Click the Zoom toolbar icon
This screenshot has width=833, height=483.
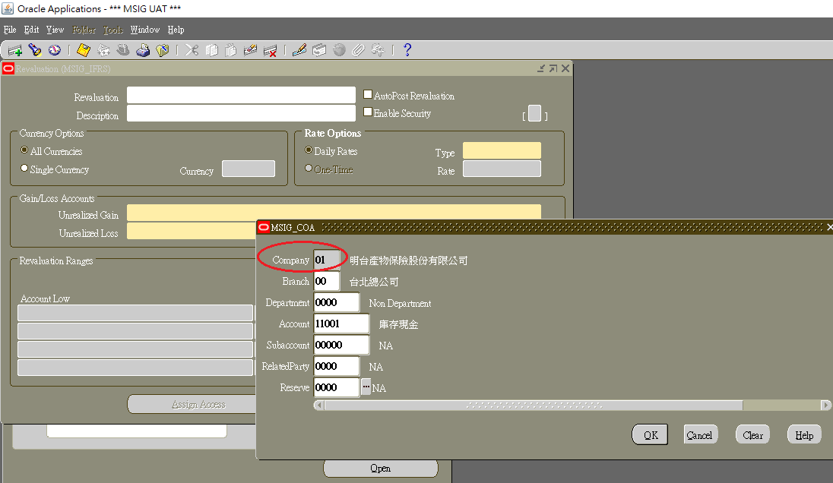(319, 50)
